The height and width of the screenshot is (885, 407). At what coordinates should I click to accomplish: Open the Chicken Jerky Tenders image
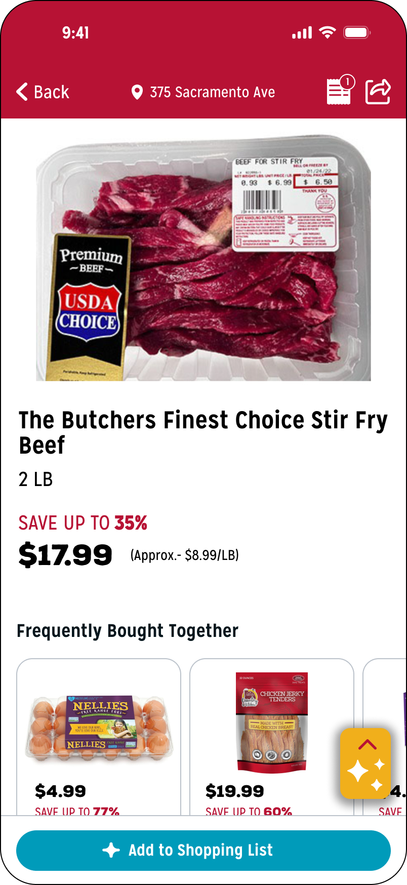pyautogui.click(x=272, y=722)
